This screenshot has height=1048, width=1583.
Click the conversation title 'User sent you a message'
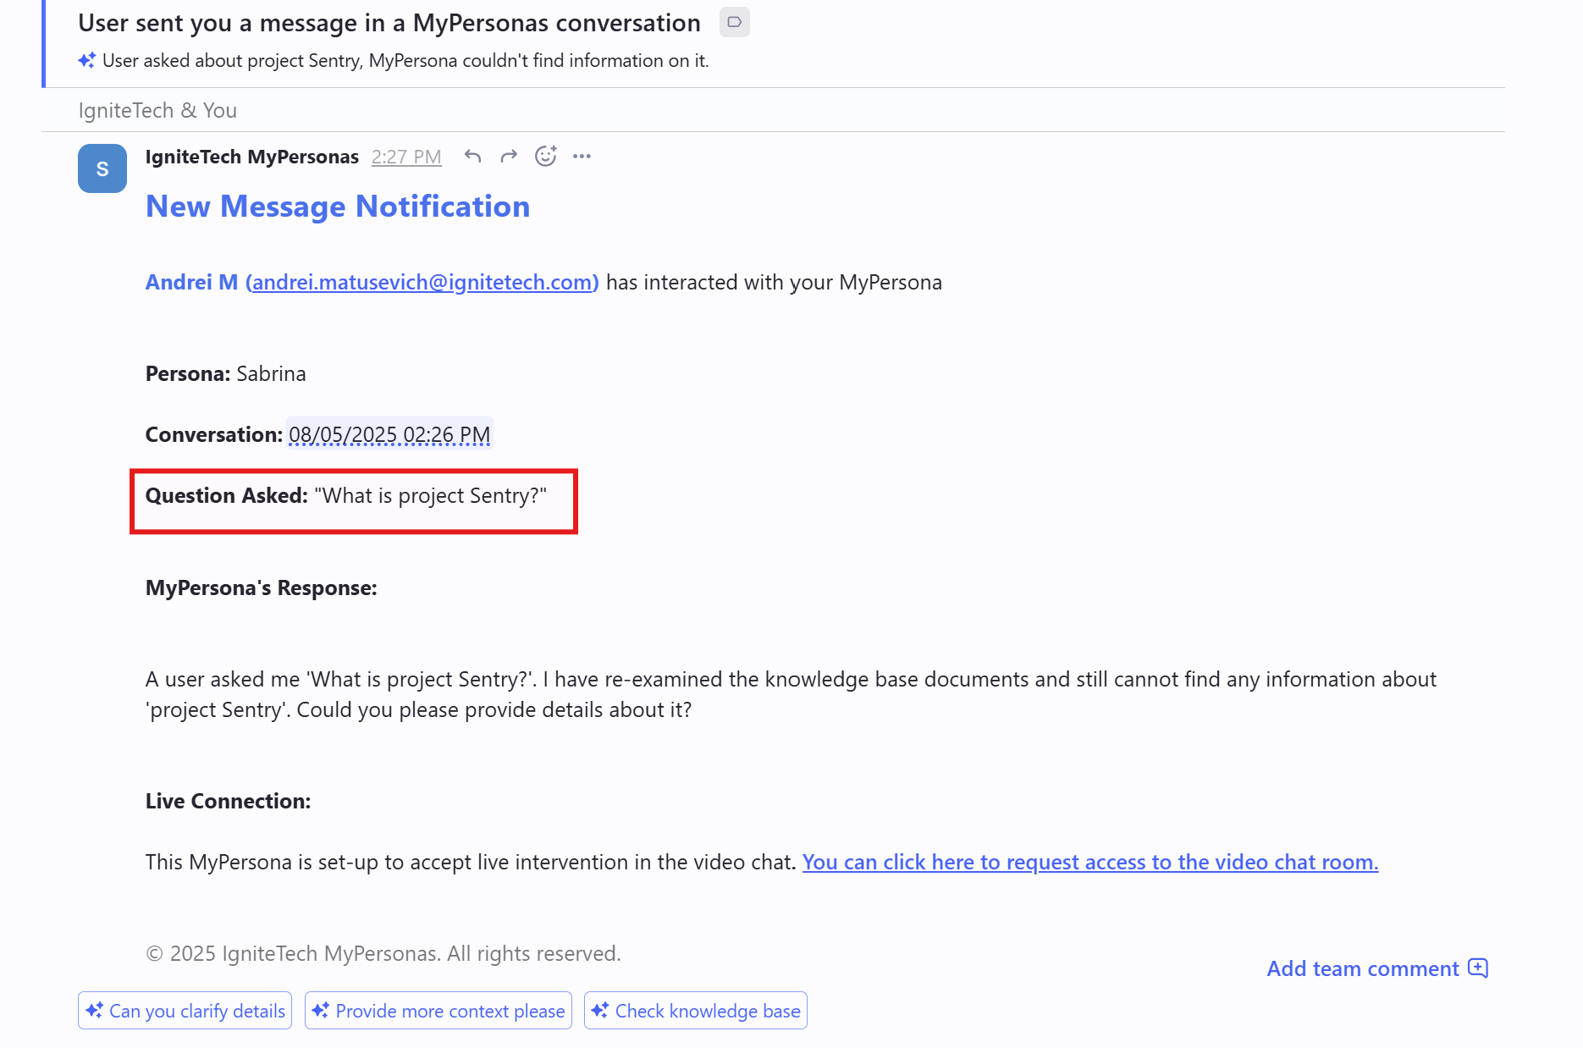[x=389, y=23]
